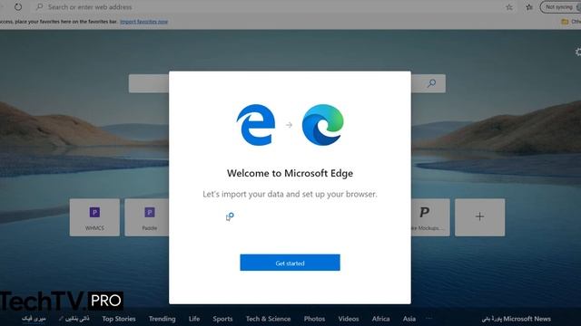Switch to Sports news tab

[222, 319]
